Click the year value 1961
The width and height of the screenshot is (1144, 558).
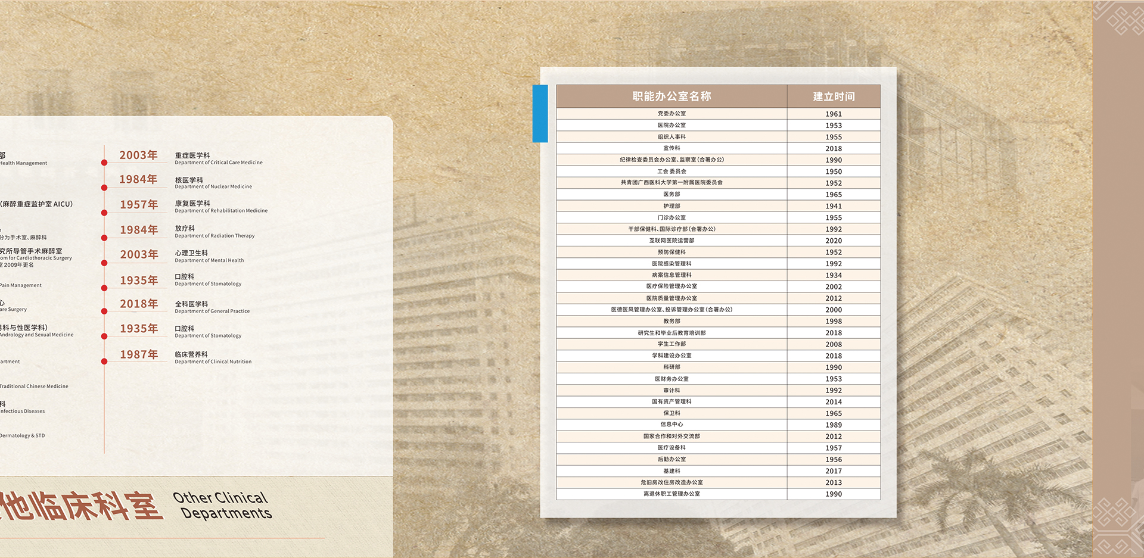tap(834, 114)
